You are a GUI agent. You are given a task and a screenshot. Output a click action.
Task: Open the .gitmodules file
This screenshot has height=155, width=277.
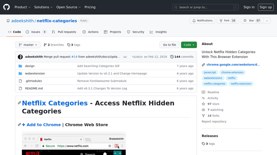pos(33,81)
